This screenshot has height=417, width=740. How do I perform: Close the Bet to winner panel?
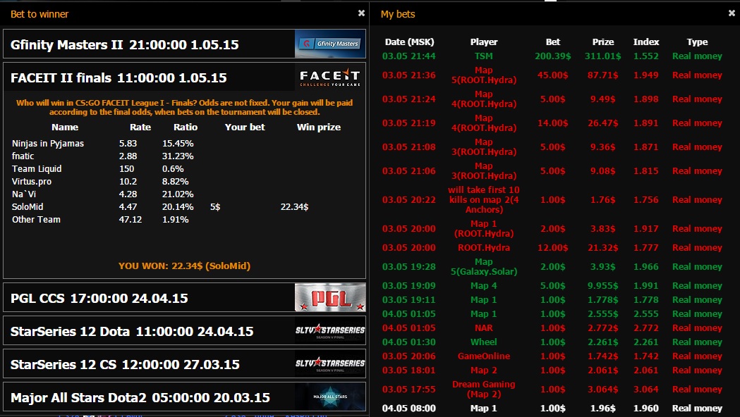361,13
